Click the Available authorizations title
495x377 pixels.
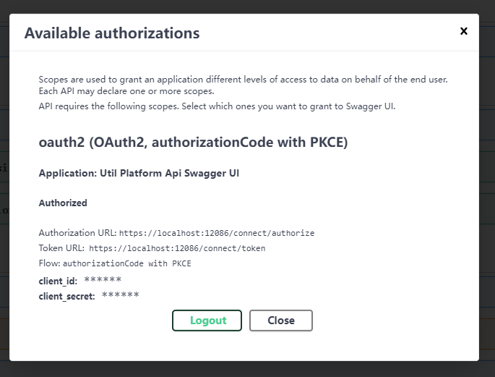pyautogui.click(x=112, y=33)
